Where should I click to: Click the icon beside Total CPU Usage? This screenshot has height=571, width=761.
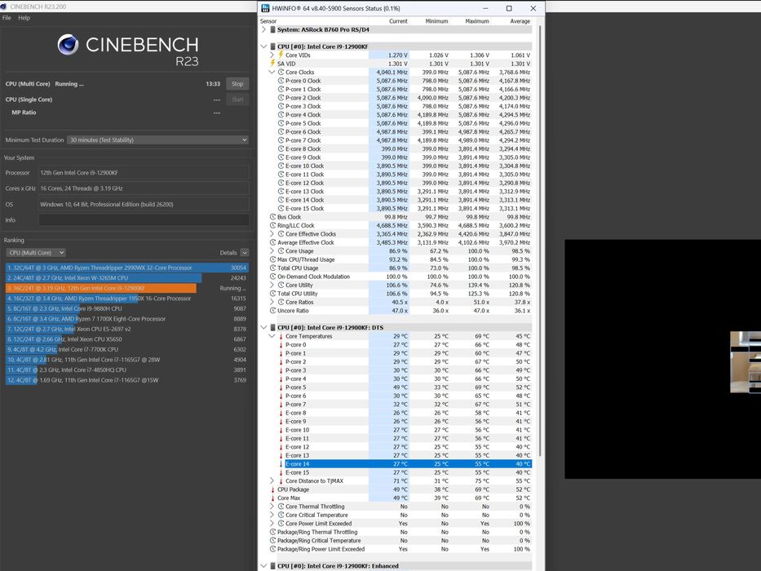point(272,268)
